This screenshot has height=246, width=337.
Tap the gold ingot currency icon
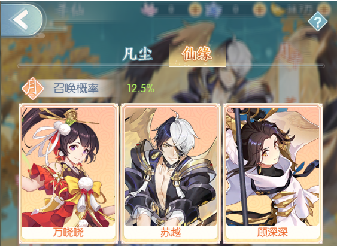coord(278,10)
